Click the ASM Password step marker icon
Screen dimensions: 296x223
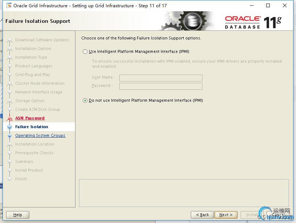(x=10, y=118)
